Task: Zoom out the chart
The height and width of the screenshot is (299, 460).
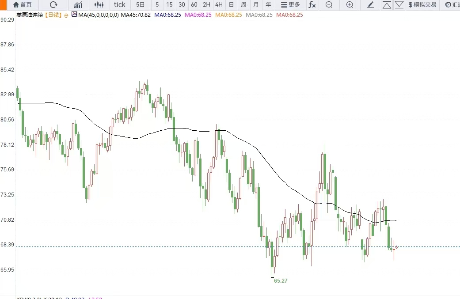Action: pos(329,5)
